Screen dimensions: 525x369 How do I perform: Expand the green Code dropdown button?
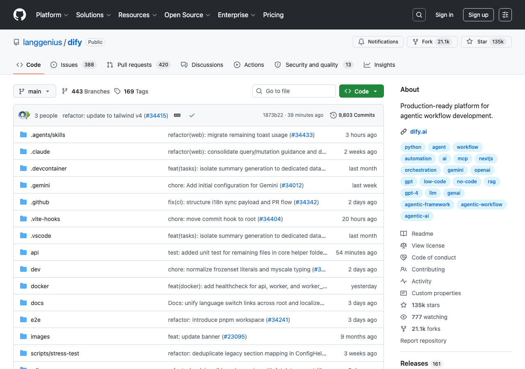361,91
